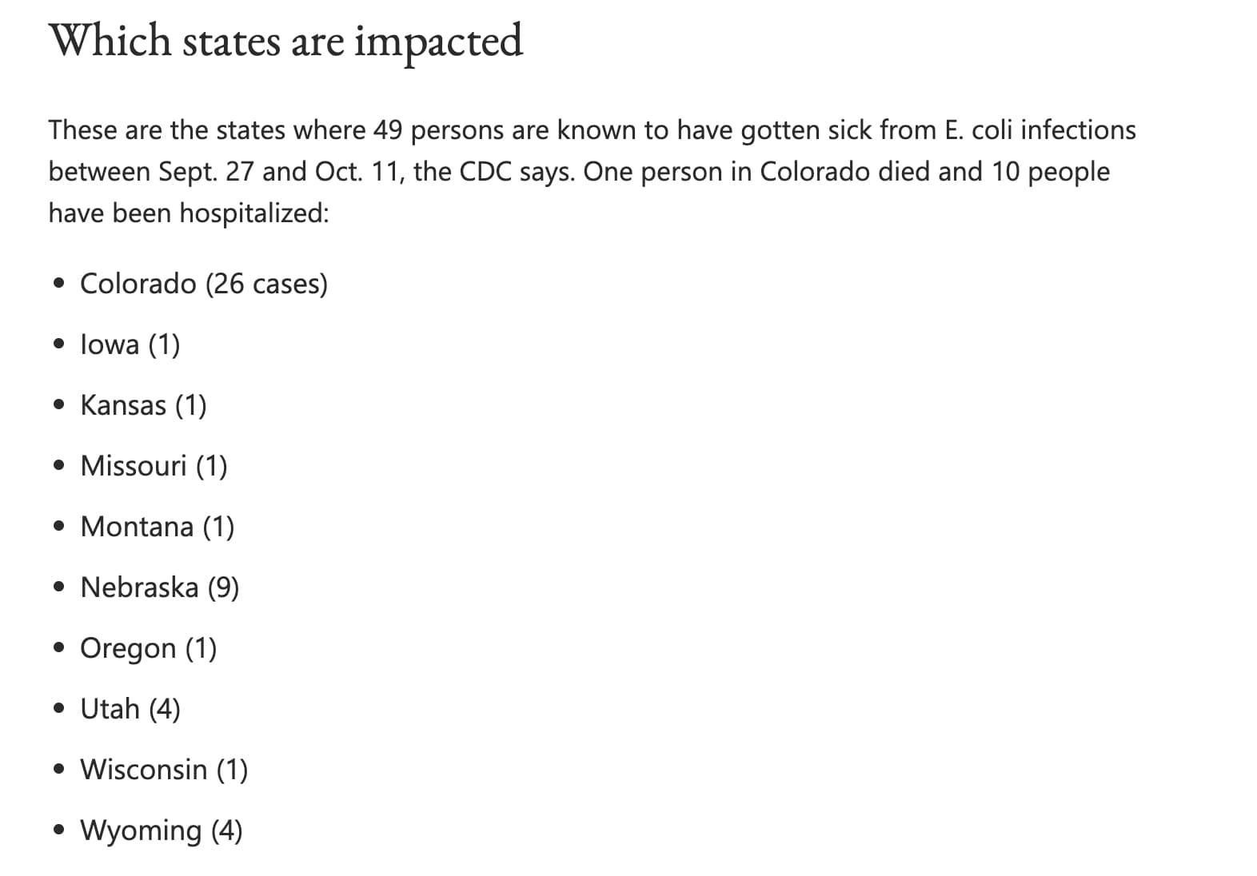Image resolution: width=1257 pixels, height=876 pixels.
Task: Click the bullet beside Utah
Action: coord(58,709)
